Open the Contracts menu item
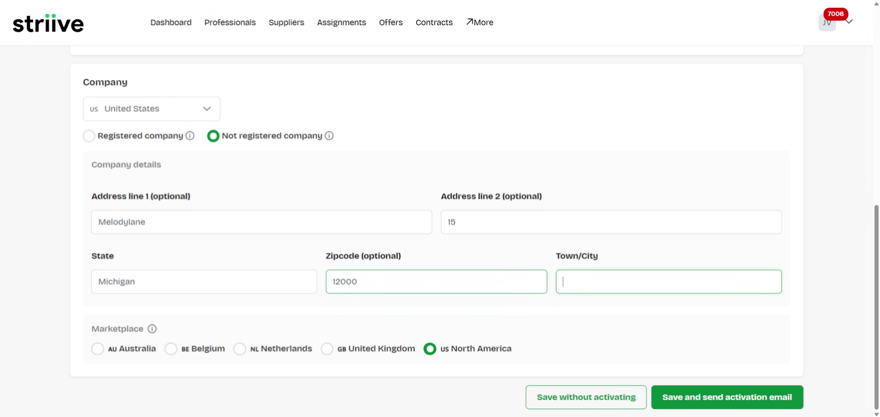880x417 pixels. [x=434, y=22]
